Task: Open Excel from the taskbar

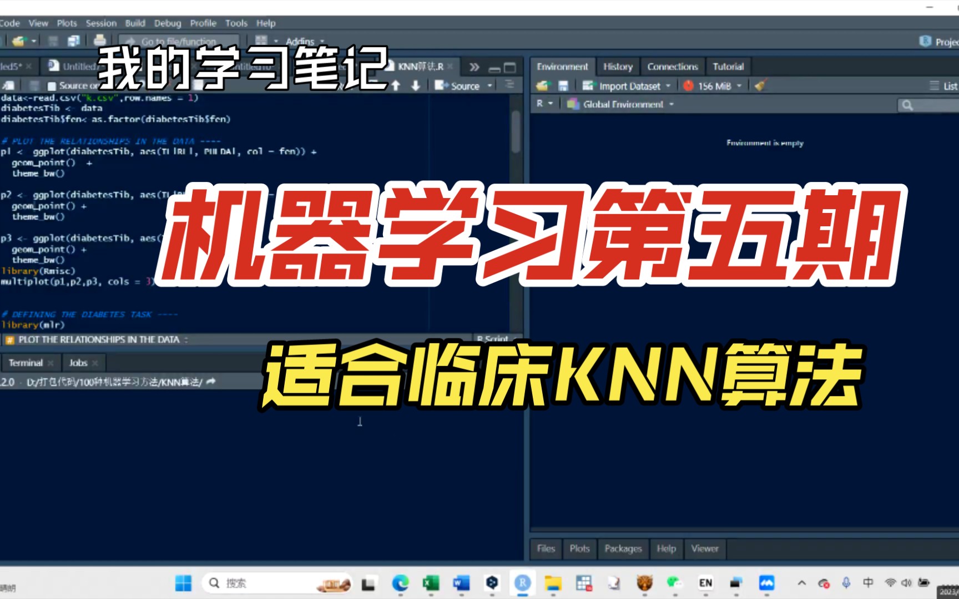Action: pyautogui.click(x=431, y=583)
